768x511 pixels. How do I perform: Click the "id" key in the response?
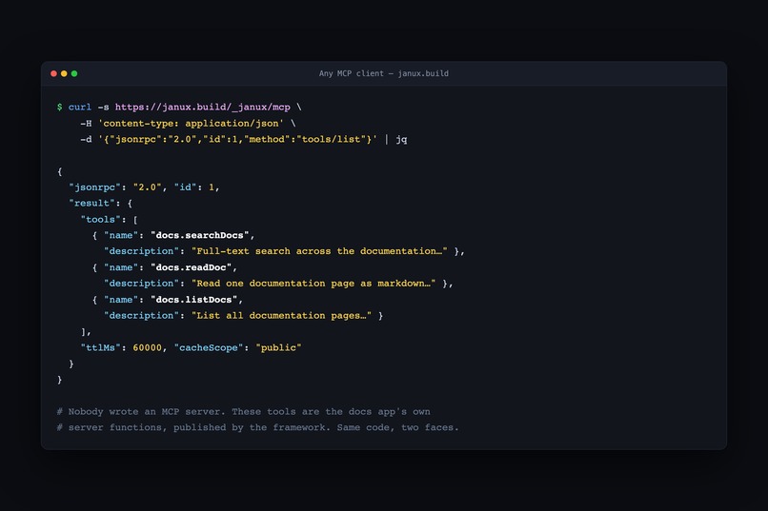pos(186,187)
